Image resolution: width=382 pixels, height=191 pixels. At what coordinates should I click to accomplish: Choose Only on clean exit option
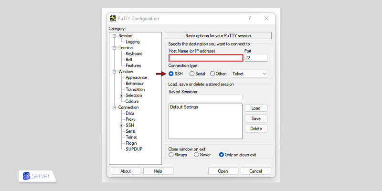click(x=221, y=155)
